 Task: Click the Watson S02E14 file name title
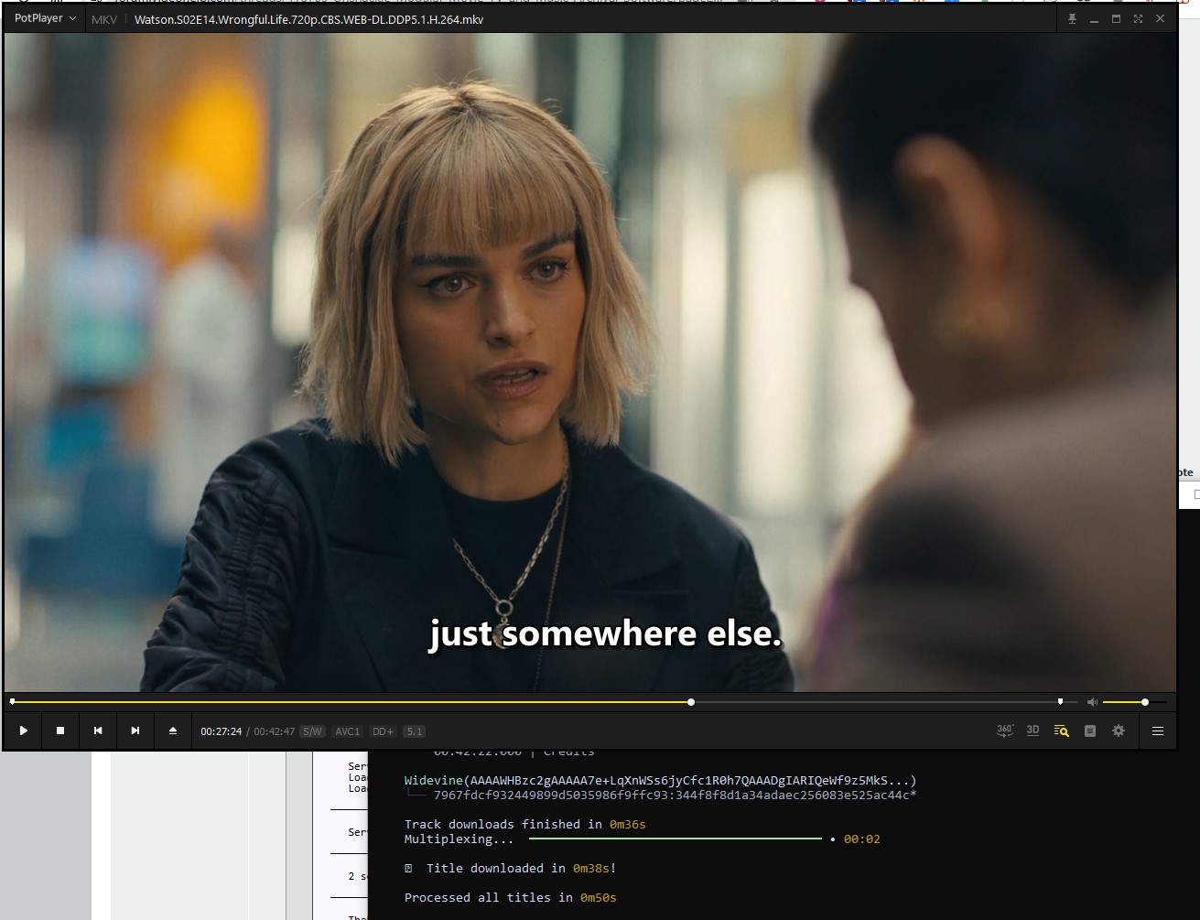click(308, 19)
